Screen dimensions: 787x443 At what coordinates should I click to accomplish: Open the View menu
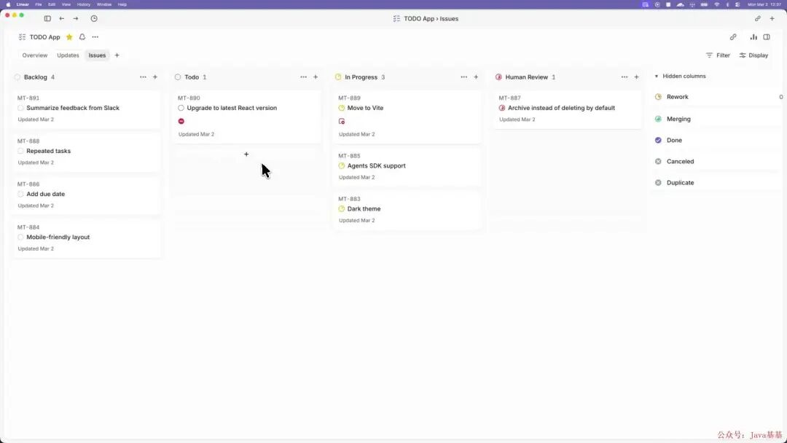(x=66, y=4)
